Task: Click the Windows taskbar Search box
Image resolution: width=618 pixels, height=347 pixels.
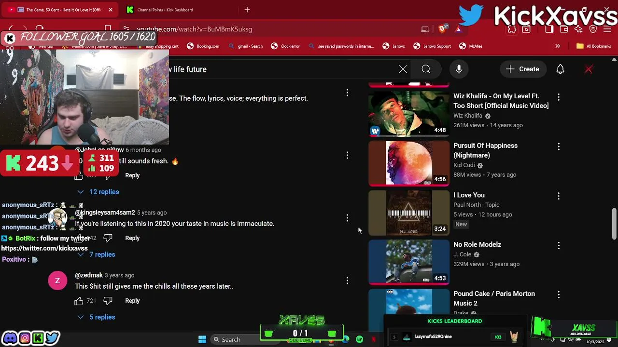Action: [244, 339]
